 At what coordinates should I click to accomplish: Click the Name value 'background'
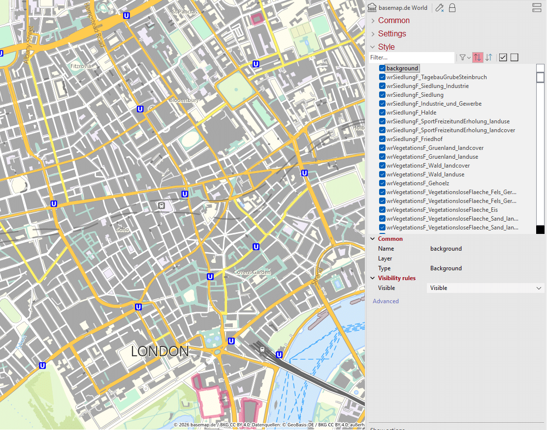click(446, 249)
